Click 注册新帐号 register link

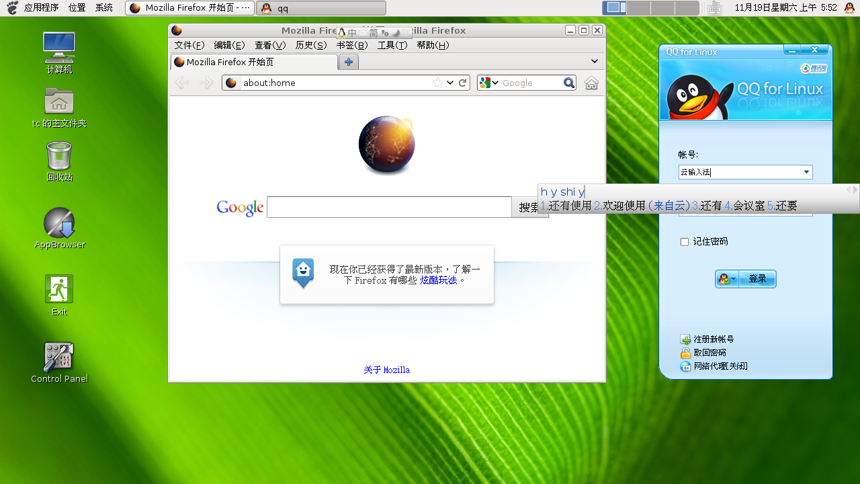[714, 339]
